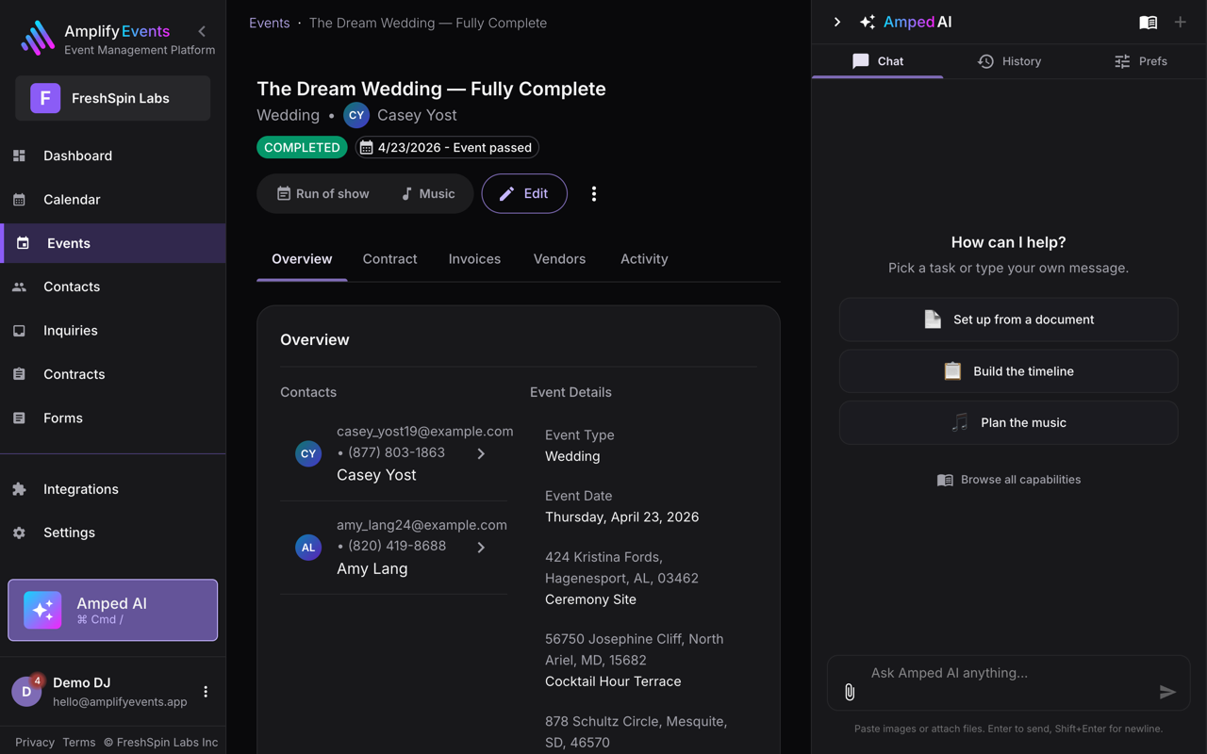Select Events in the sidebar
The image size is (1207, 754).
point(113,243)
